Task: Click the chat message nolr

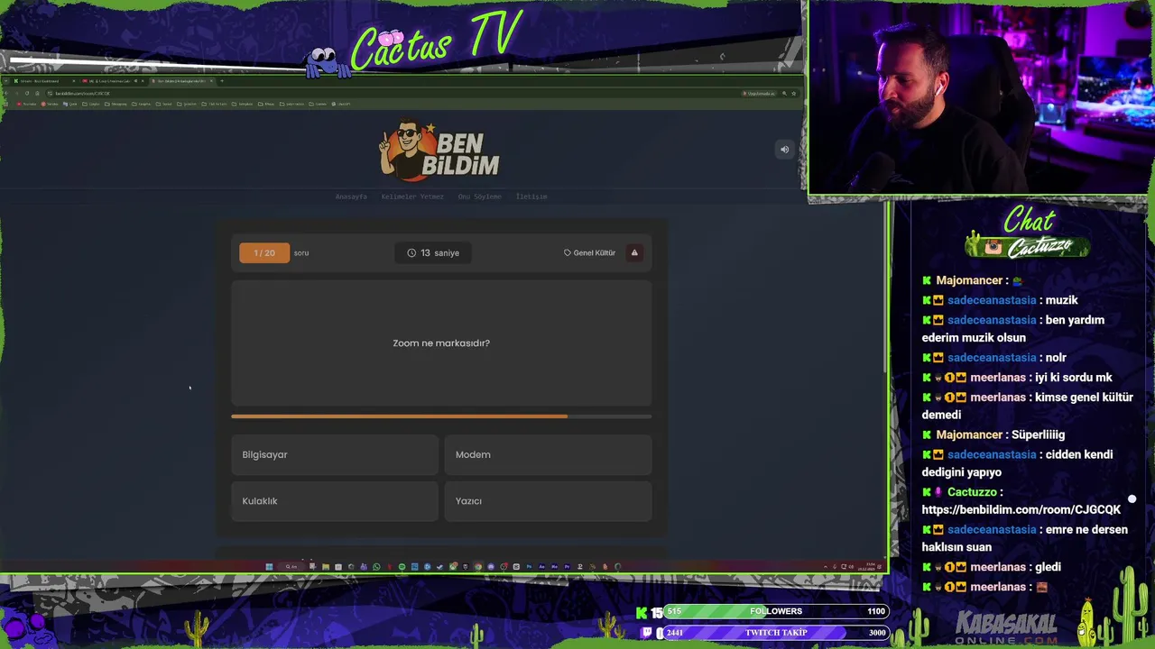Action: (x=1056, y=358)
